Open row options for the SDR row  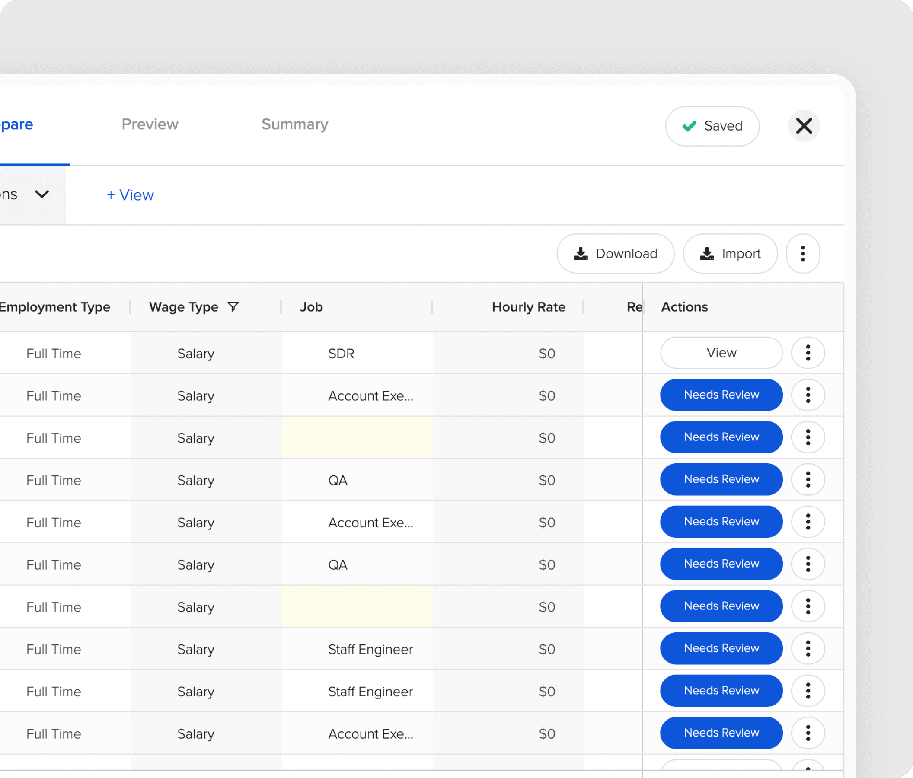coord(808,353)
